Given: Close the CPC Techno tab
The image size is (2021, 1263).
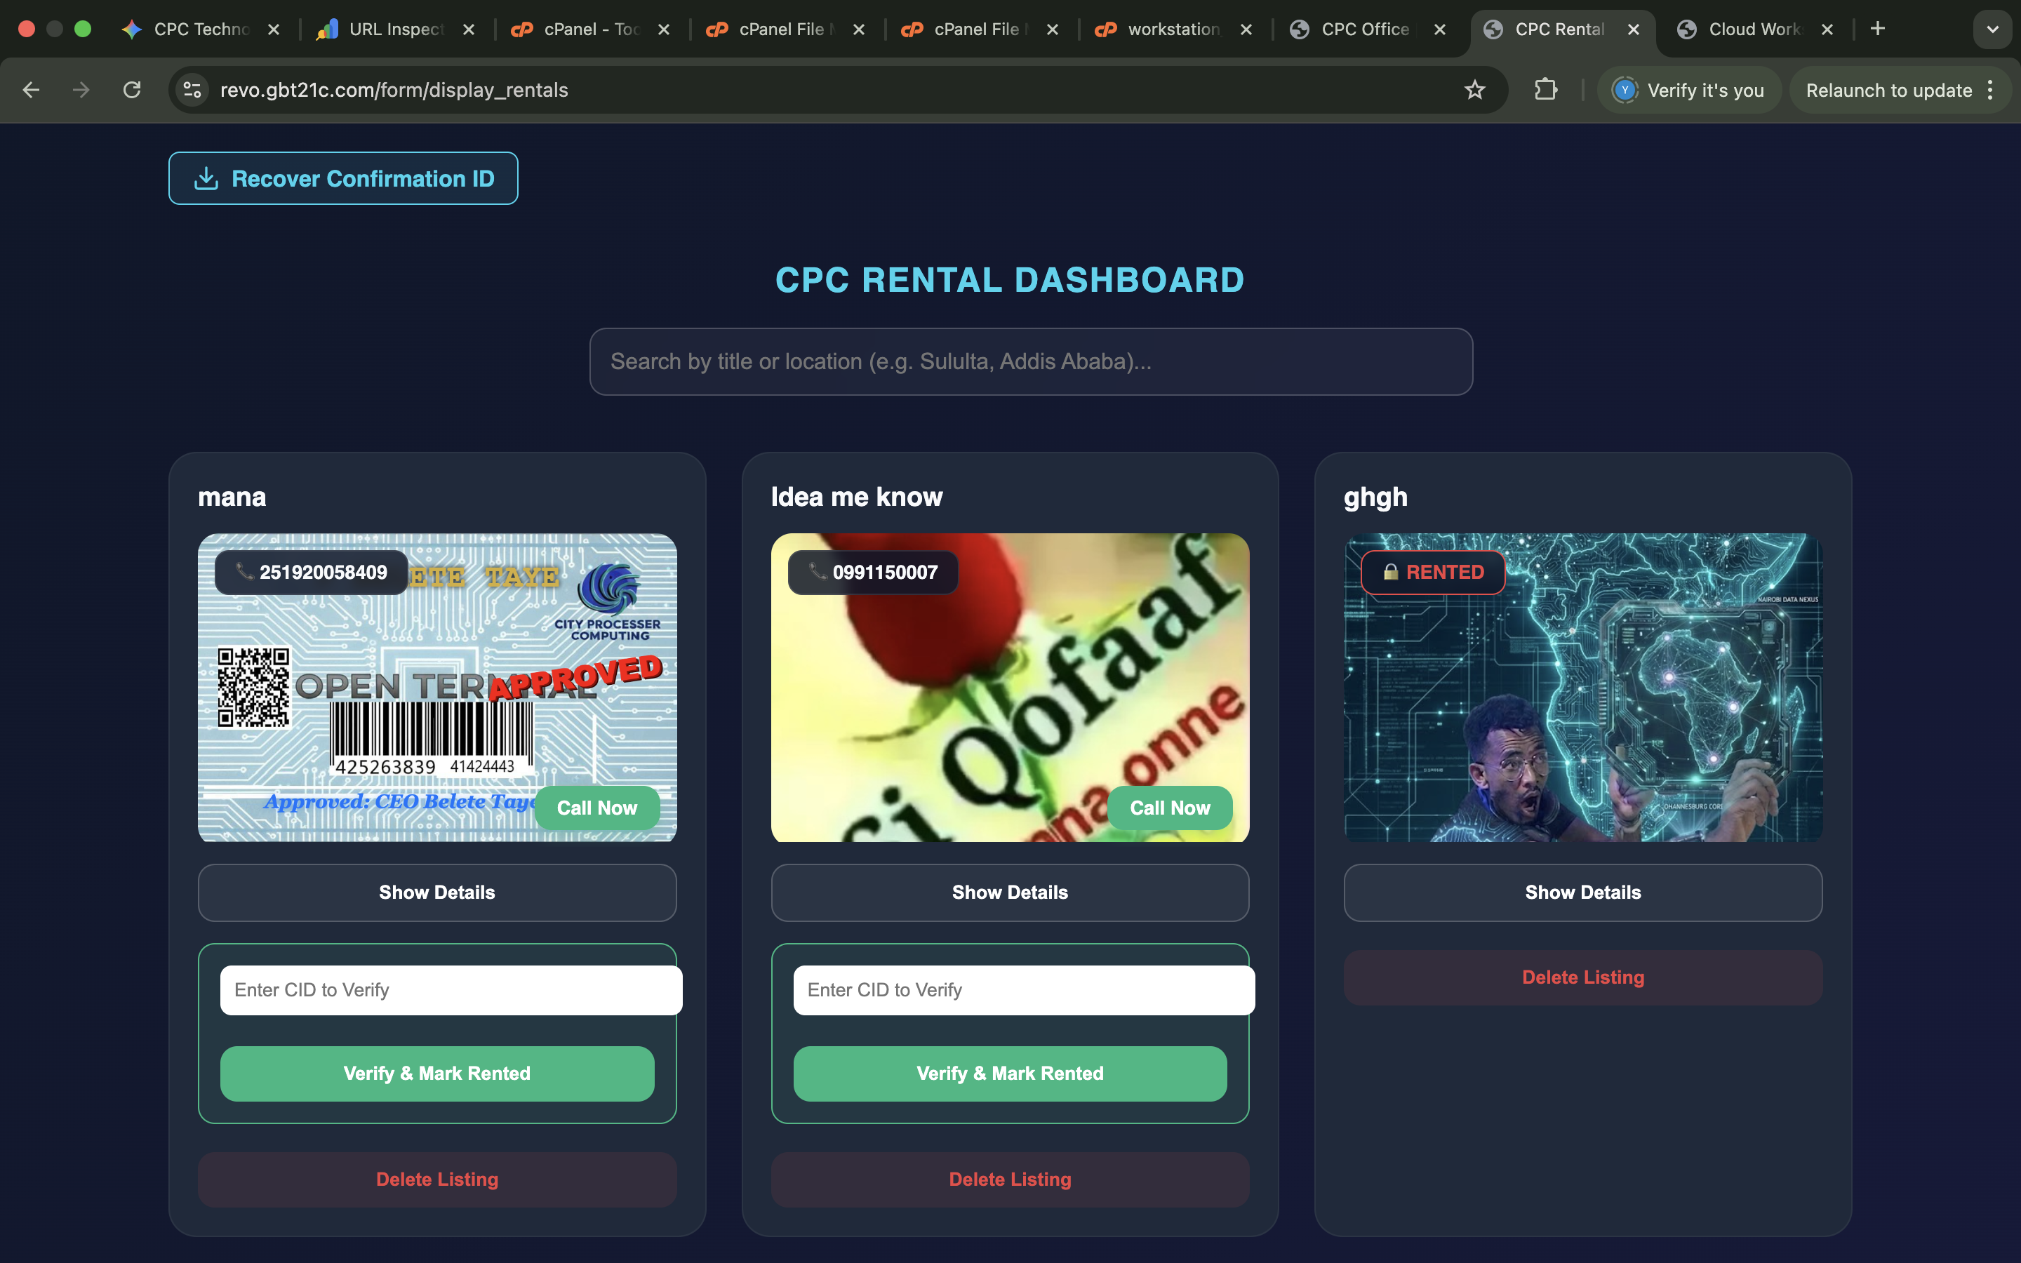Looking at the screenshot, I should point(273,29).
